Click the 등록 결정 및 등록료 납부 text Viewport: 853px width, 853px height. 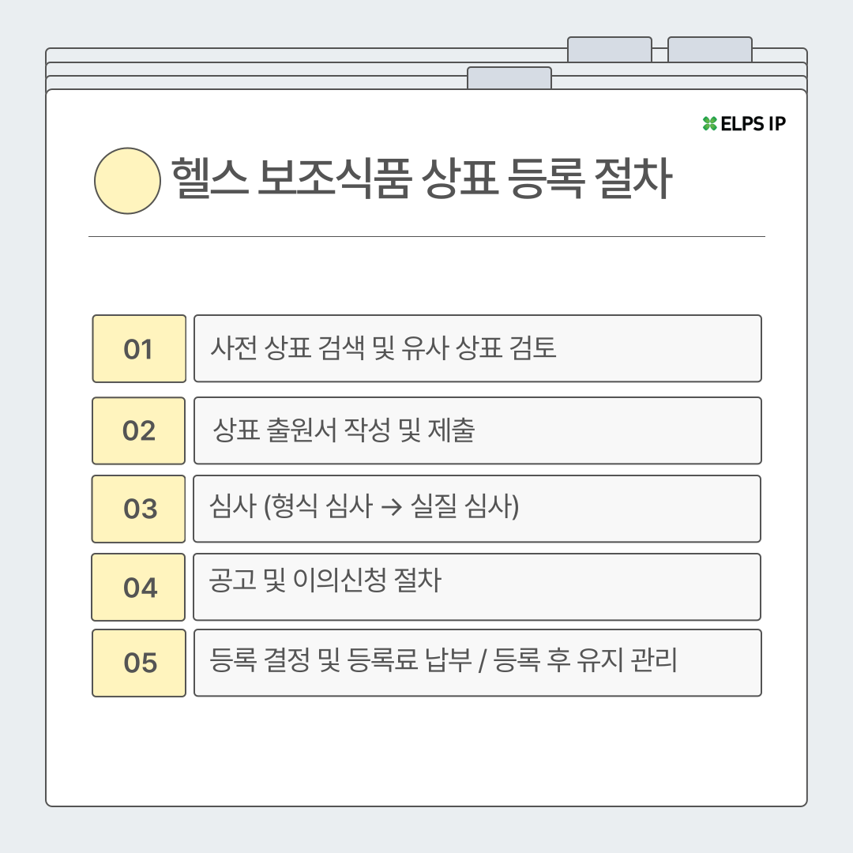click(342, 661)
